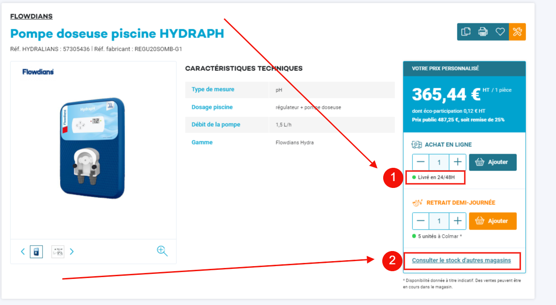Click the 'Gamme' row label
Viewport: 556px width, 305px height.
(202, 142)
